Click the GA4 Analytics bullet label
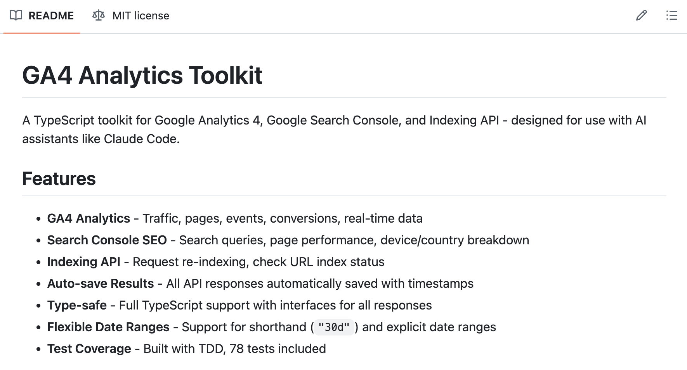The image size is (687, 370). coord(88,218)
